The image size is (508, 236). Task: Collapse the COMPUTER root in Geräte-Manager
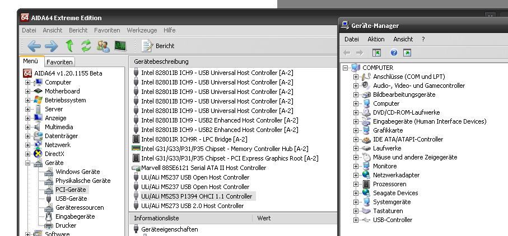346,68
